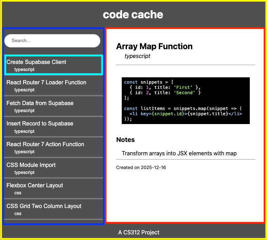
Task: Click inside the black code block
Action: pos(186,101)
